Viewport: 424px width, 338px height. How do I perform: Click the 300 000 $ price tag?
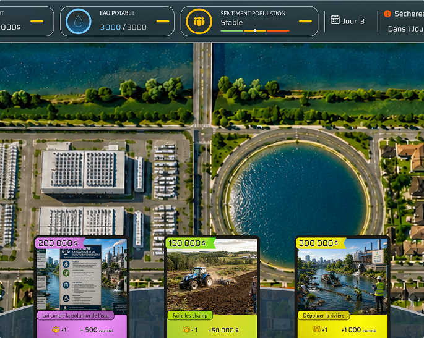pos(321,243)
